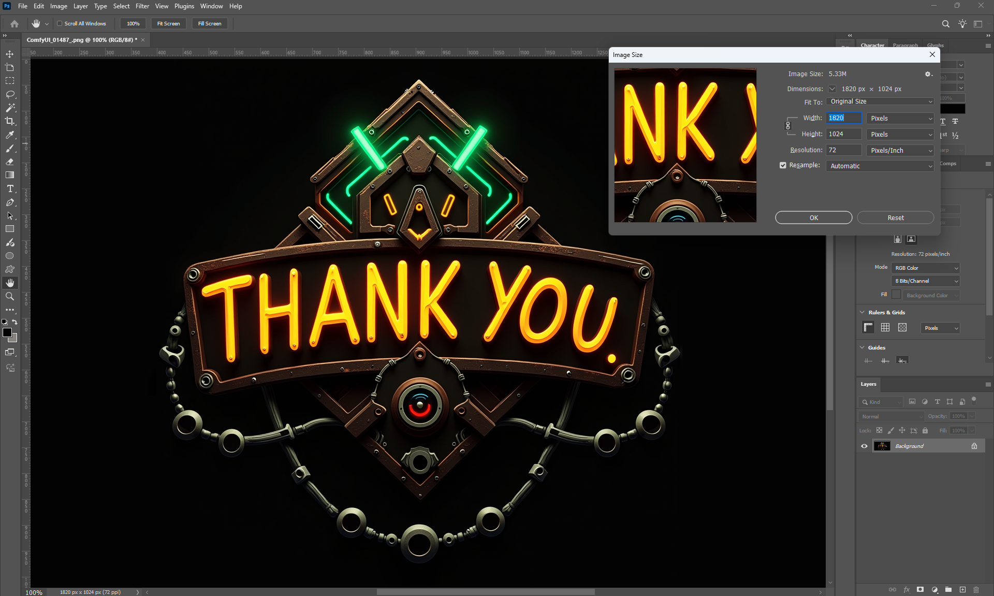Select the Horizontal Type tool
Screen dimensions: 994x596
point(10,188)
